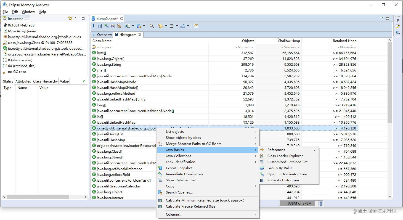Select Customized Retained Set in submenu

click(288, 162)
